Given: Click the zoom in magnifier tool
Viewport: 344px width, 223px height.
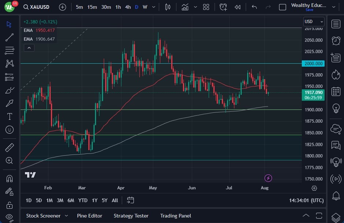Looking at the screenshot, I should pos(10,160).
